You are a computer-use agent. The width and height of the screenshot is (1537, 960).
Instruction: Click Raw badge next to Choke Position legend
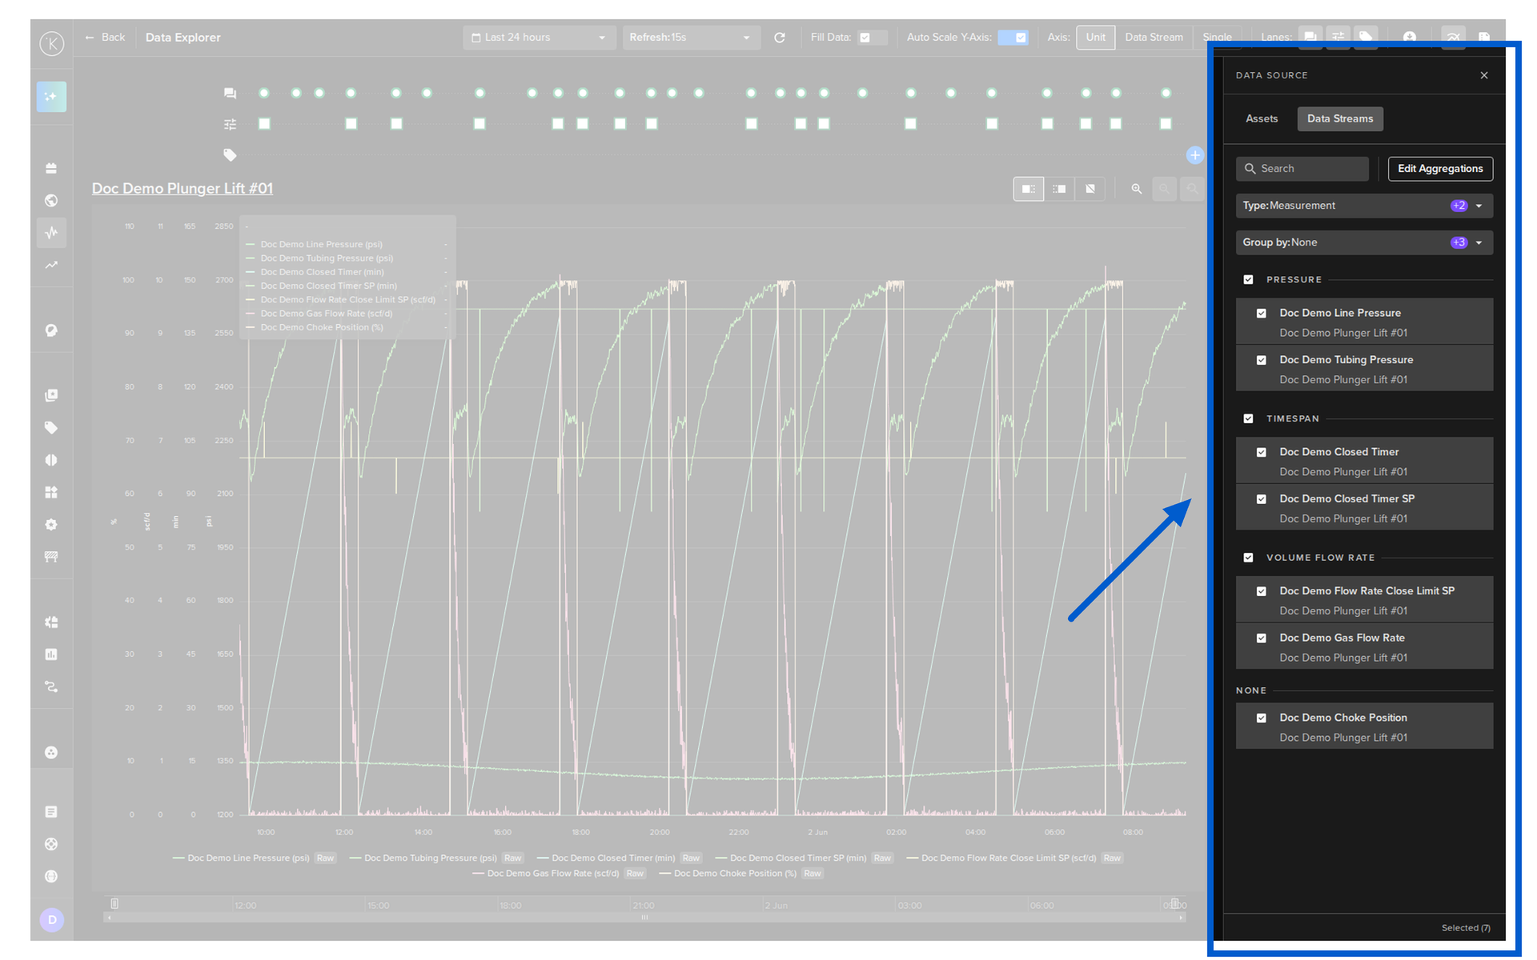coord(812,874)
